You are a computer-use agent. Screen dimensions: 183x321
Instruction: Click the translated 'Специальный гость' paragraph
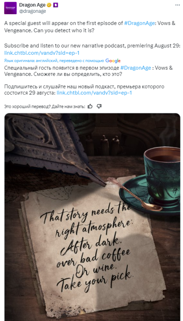(x=89, y=71)
